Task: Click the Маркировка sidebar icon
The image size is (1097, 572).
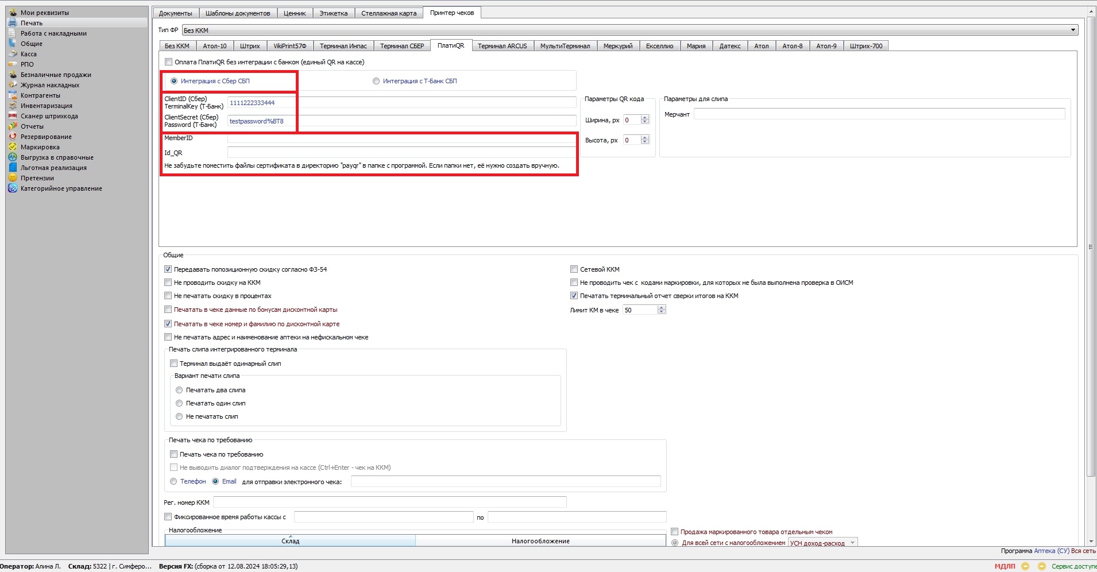Action: pyautogui.click(x=13, y=147)
